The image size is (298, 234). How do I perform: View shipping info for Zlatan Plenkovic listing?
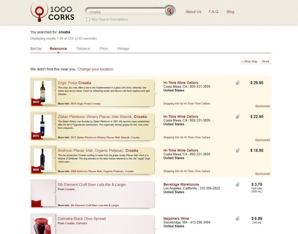click(x=187, y=137)
